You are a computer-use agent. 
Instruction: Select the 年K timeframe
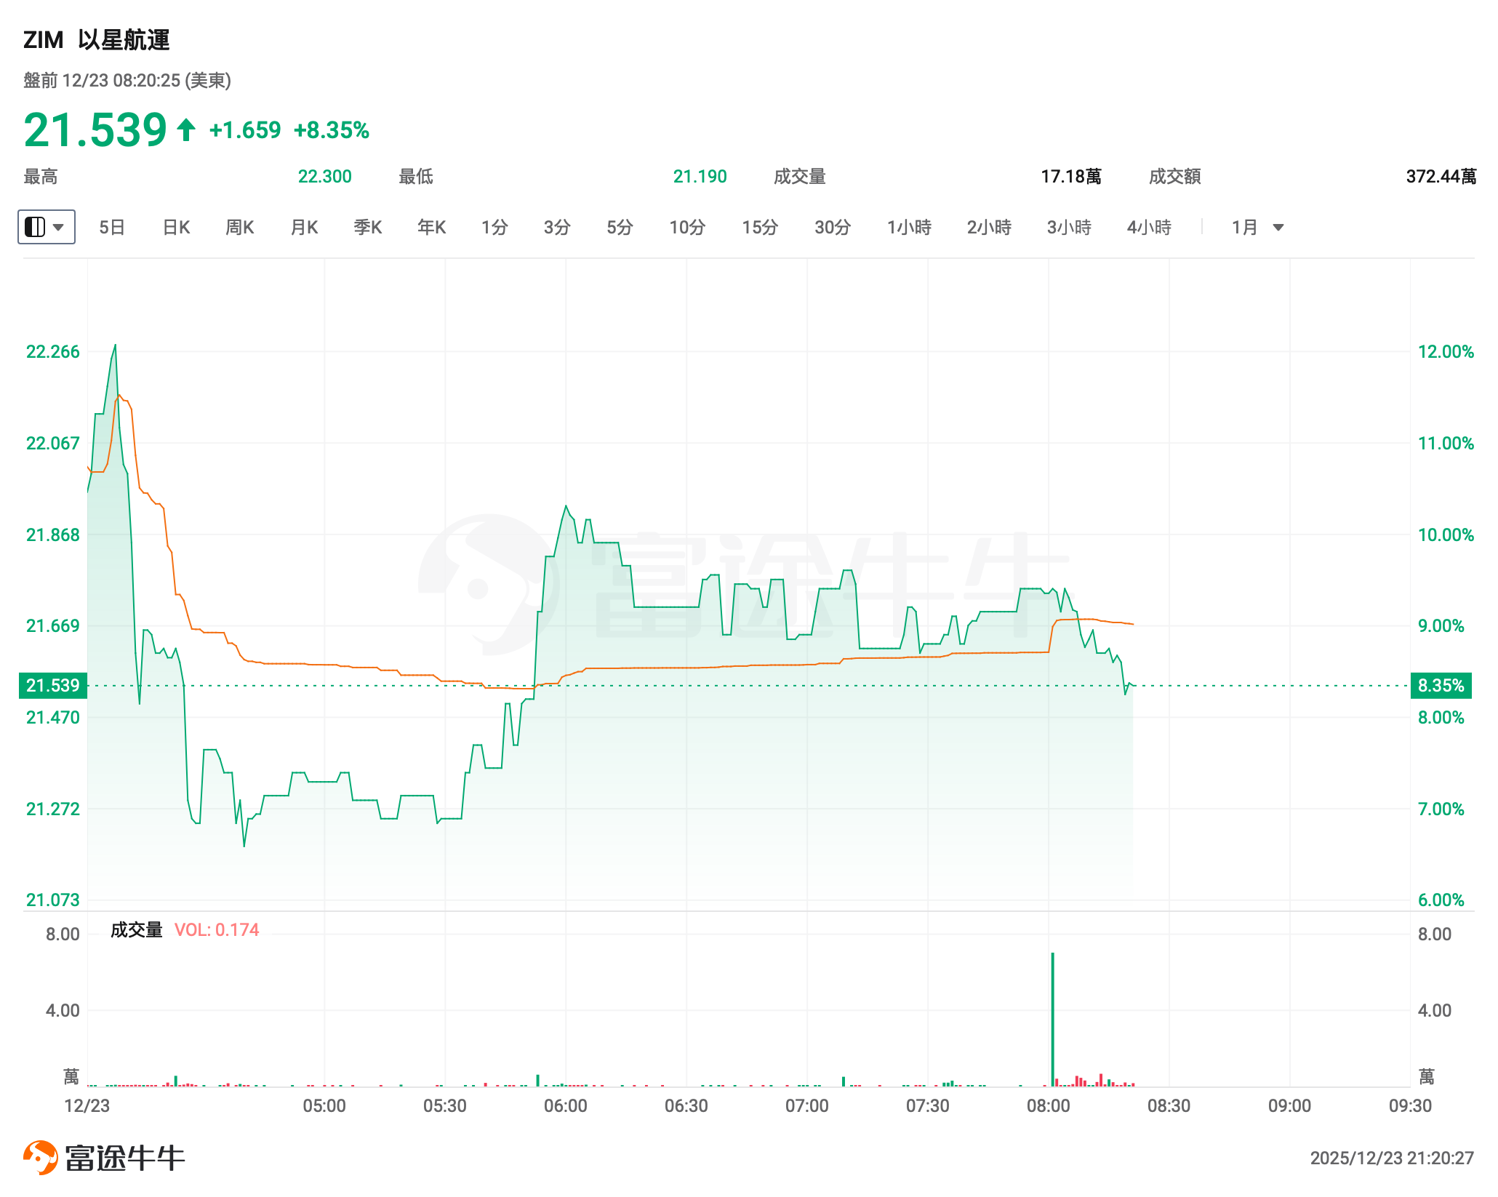pyautogui.click(x=431, y=228)
